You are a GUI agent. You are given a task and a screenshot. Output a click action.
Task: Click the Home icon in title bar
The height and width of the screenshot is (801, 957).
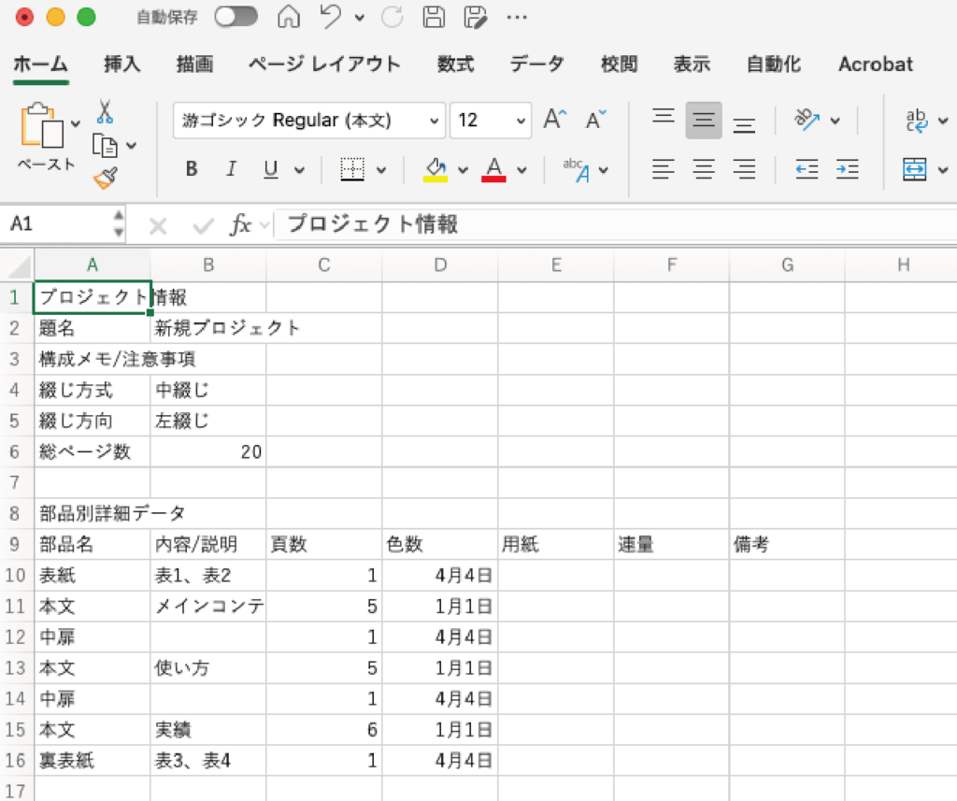pos(291,17)
